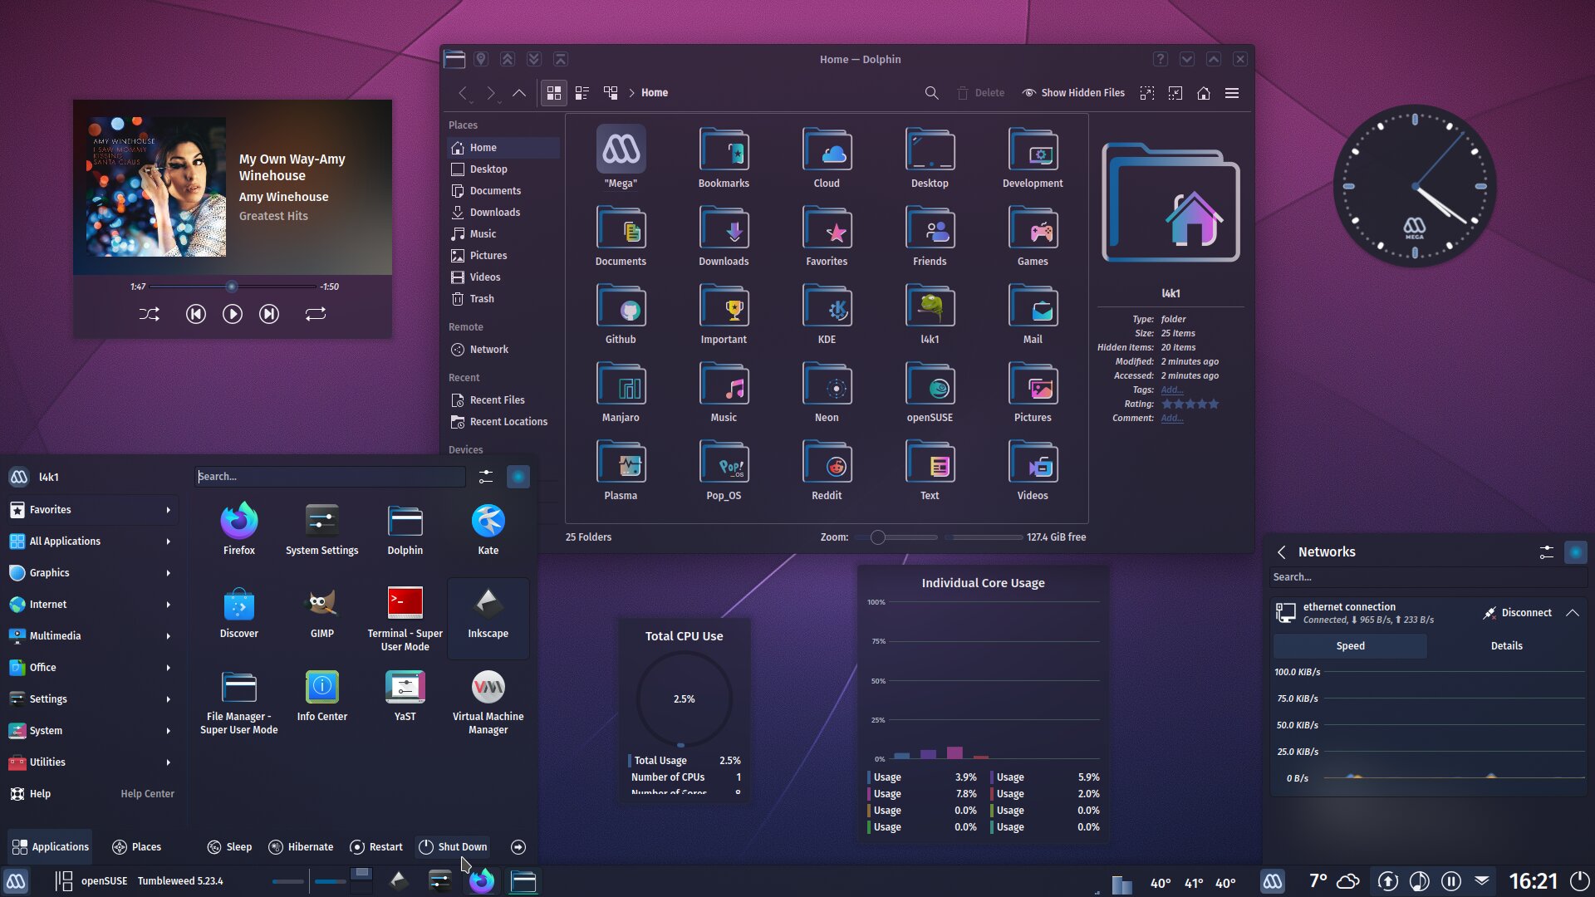1595x897 pixels.
Task: Toggle Show Hidden Files in Dolphin
Action: point(1072,92)
